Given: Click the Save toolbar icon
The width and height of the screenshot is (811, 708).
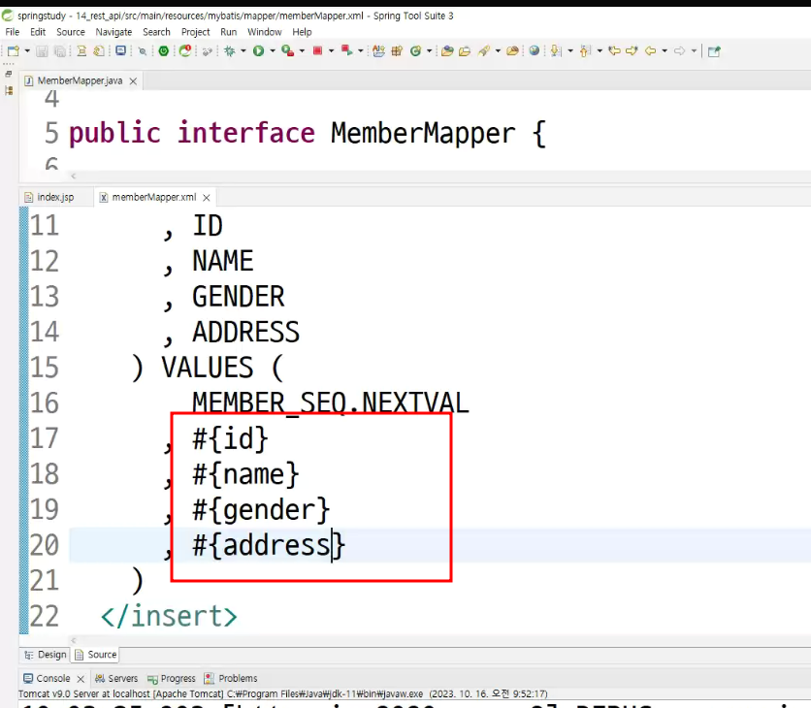Looking at the screenshot, I should (43, 50).
